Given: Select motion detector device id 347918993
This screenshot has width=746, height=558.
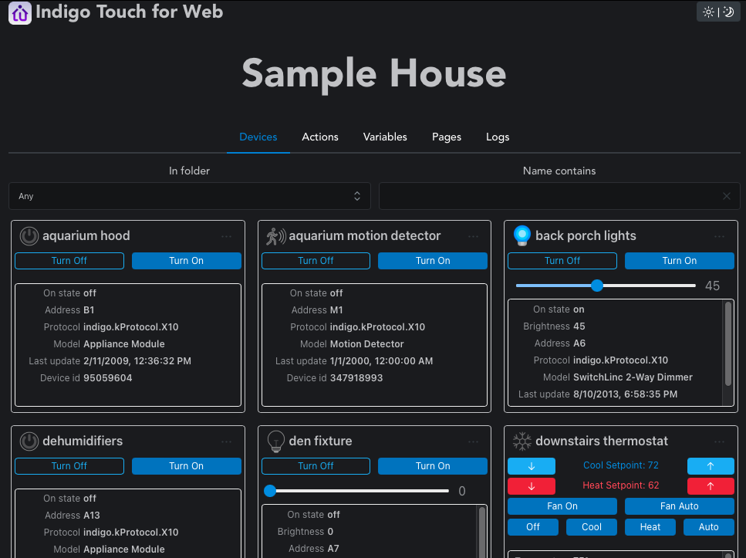Looking at the screenshot, I should point(356,378).
